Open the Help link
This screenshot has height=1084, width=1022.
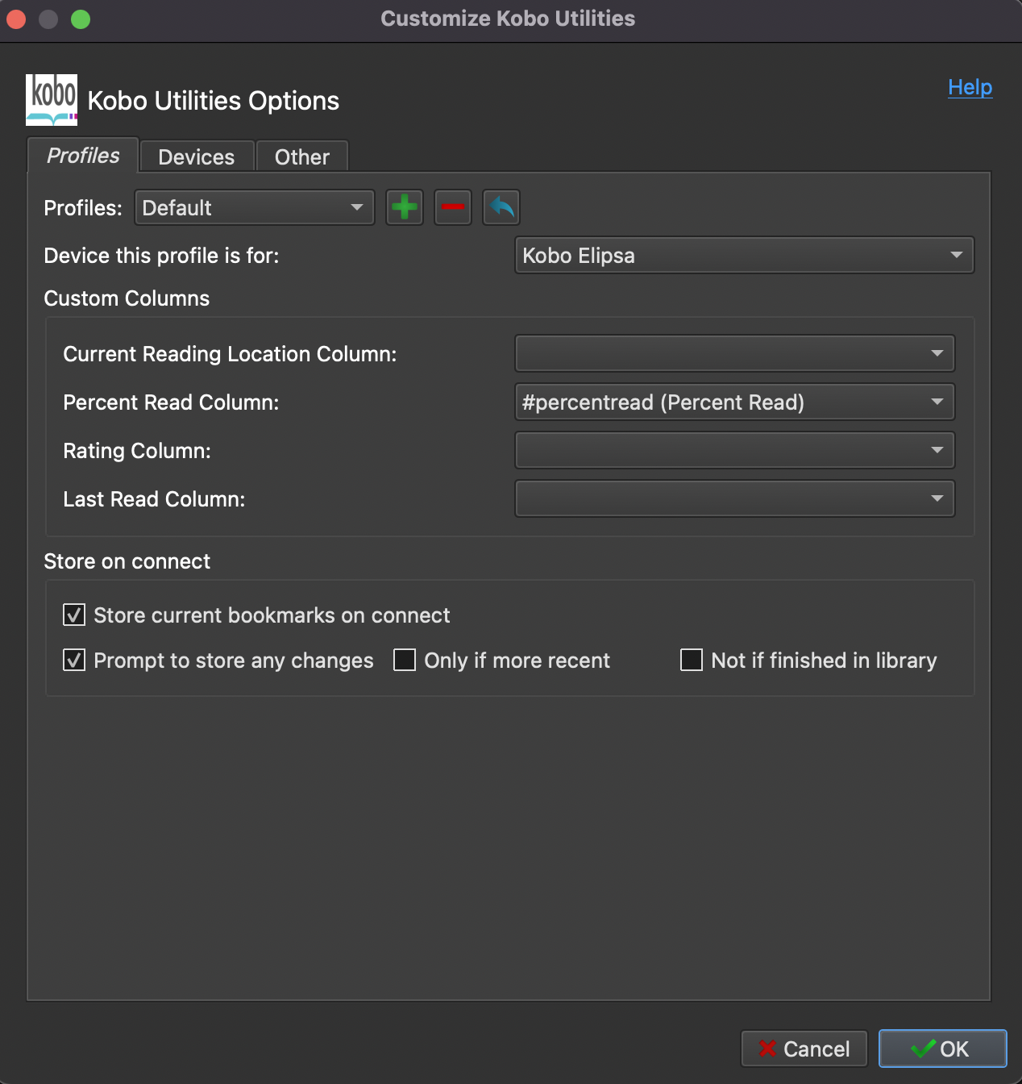pos(970,87)
